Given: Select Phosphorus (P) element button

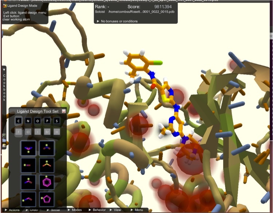Looking at the screenshot, I should (47, 121).
